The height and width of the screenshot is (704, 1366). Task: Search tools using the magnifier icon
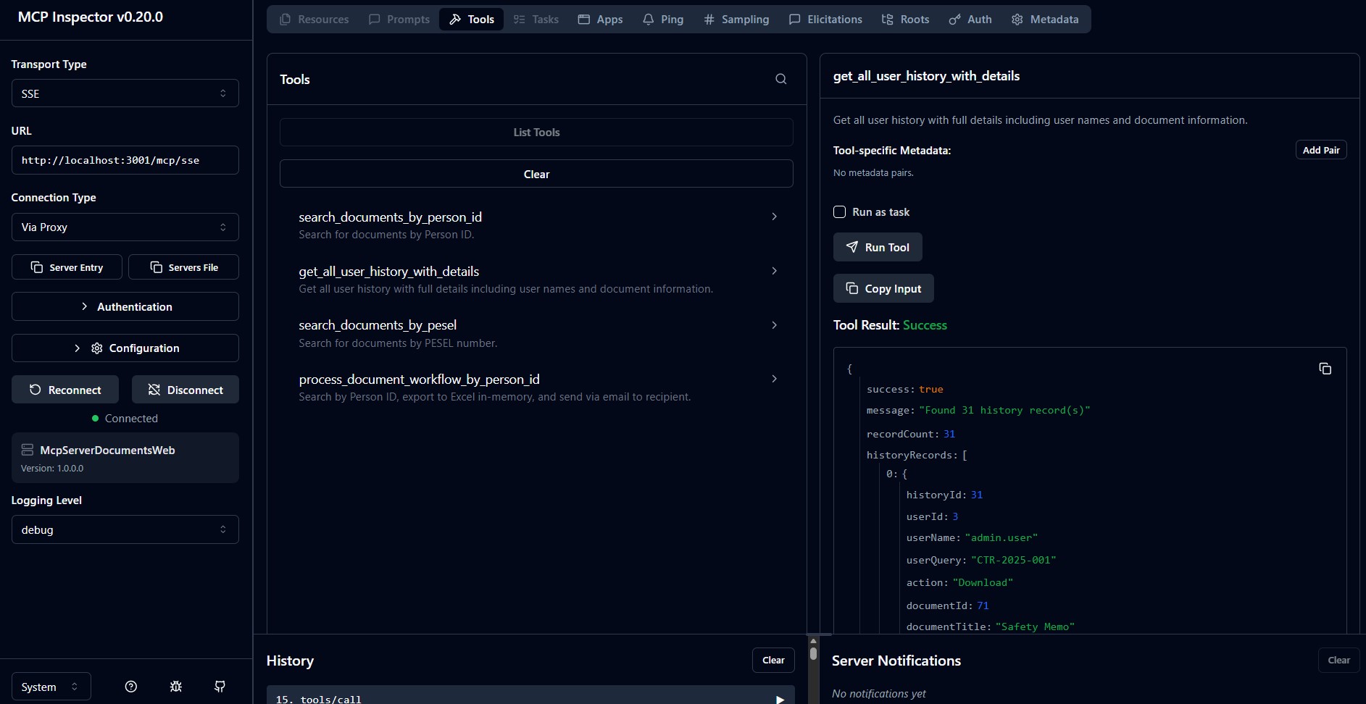[x=780, y=79]
